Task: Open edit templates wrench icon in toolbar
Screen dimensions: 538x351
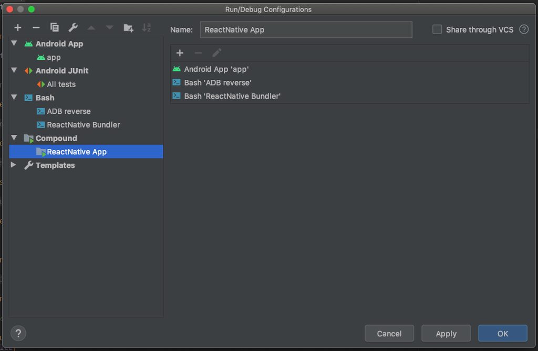Action: (x=73, y=27)
